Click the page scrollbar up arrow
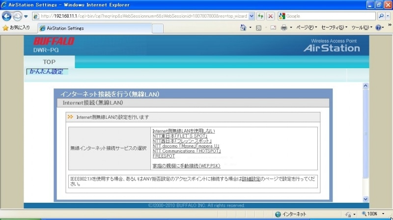Image resolution: width=393 pixels, height=220 pixels. pos(365,86)
